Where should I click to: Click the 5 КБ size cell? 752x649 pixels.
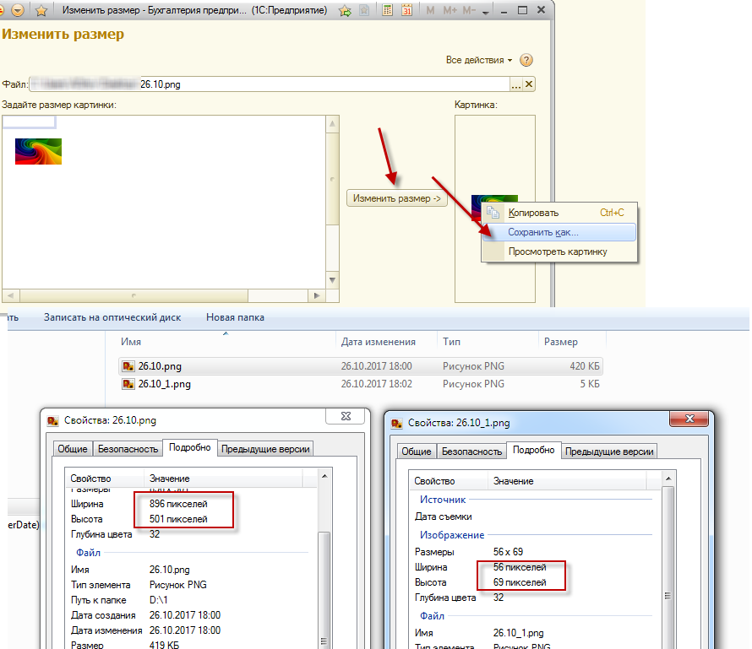pos(590,384)
